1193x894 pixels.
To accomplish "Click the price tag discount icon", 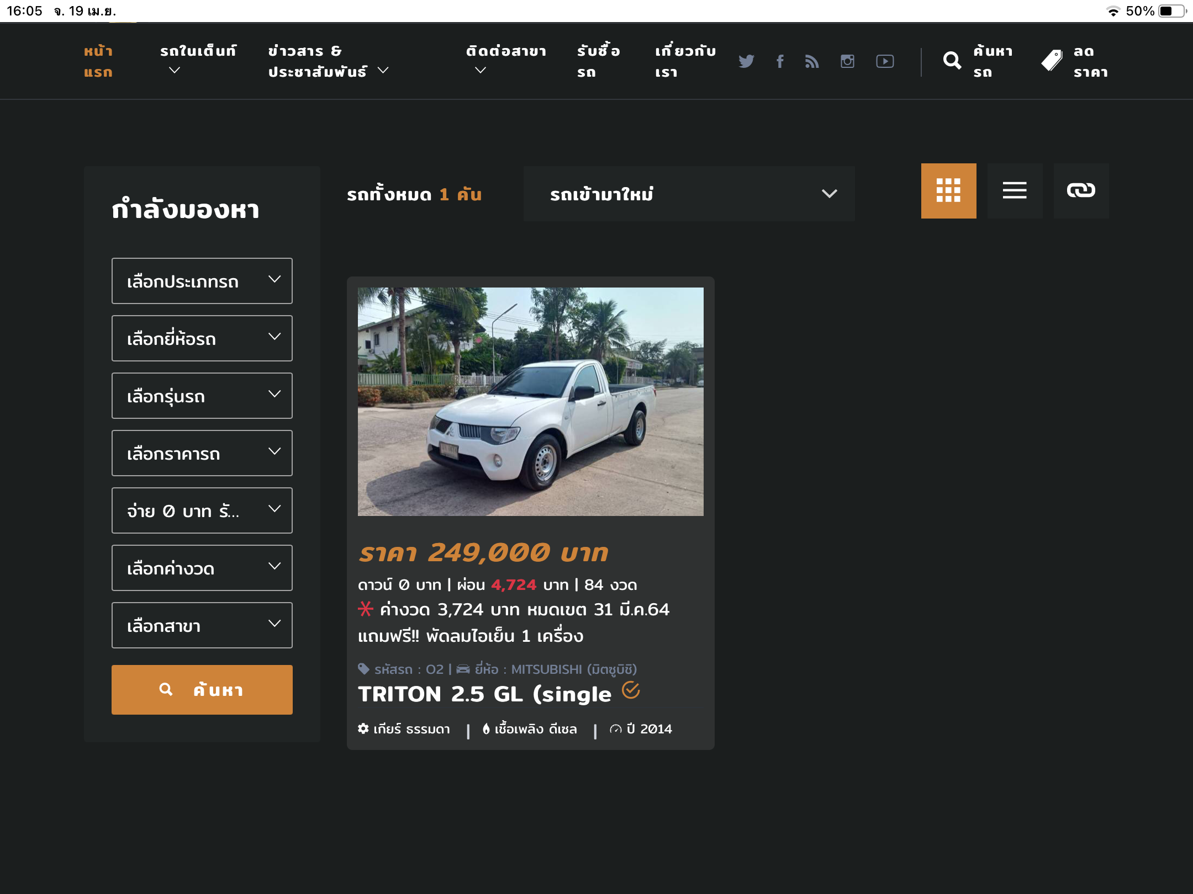I will tap(1052, 61).
